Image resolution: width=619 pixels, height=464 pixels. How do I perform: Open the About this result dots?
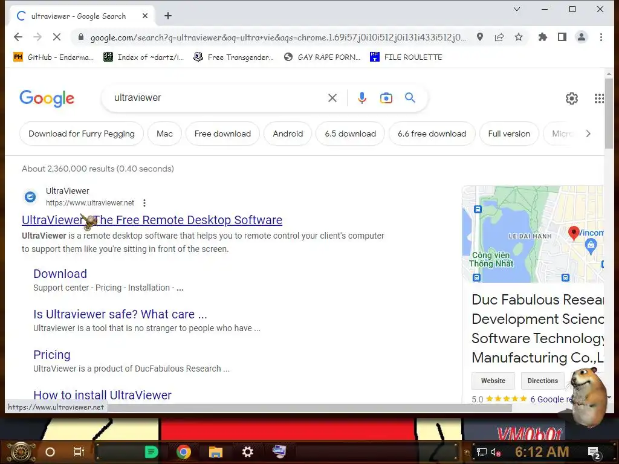144,203
